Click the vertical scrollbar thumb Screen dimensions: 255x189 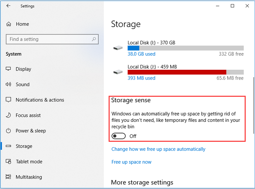point(254,105)
